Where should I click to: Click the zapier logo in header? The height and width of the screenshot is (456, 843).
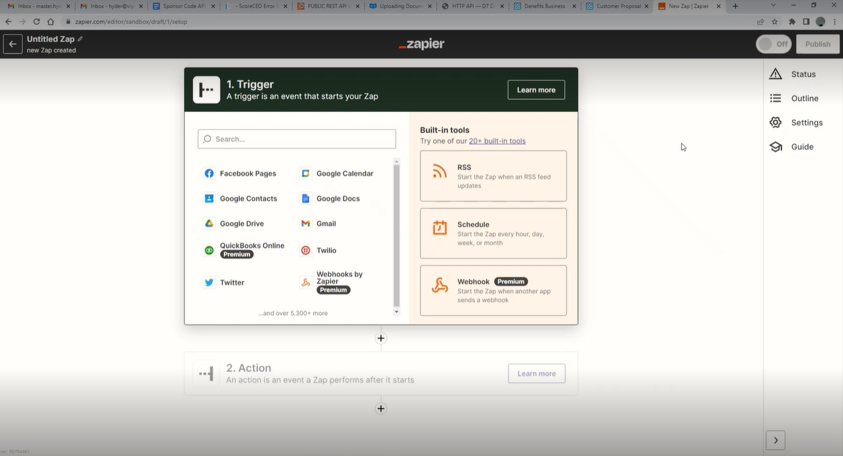click(421, 44)
